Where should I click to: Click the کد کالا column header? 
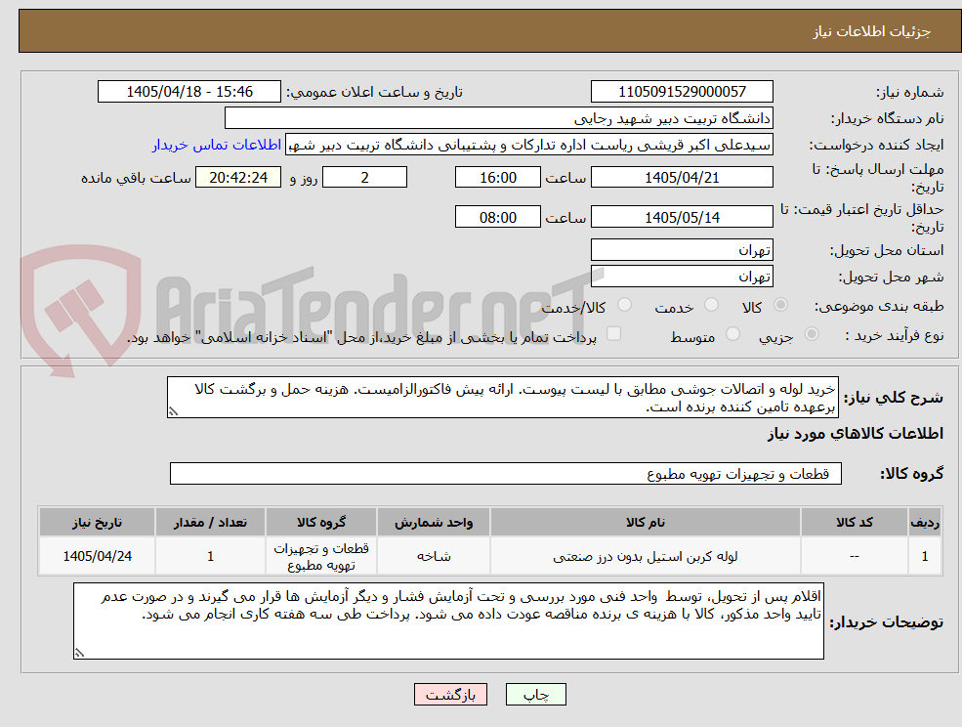pos(854,523)
